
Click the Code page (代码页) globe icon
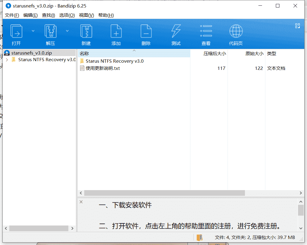(x=236, y=31)
